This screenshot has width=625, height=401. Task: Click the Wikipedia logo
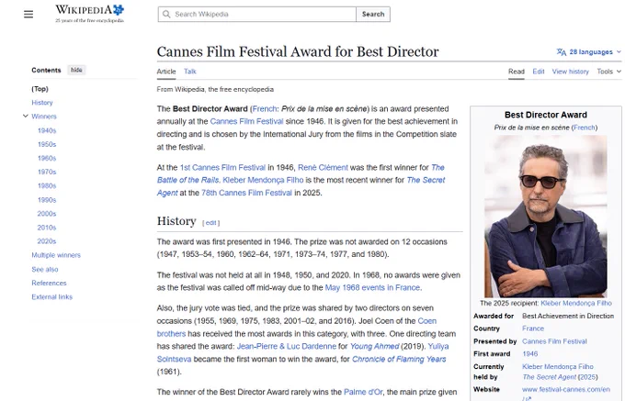pyautogui.click(x=90, y=14)
